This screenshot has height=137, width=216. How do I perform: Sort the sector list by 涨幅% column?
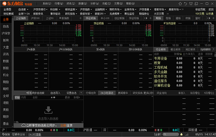click(x=178, y=54)
